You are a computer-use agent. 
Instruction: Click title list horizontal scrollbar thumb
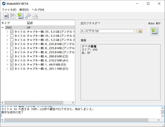[34, 103]
